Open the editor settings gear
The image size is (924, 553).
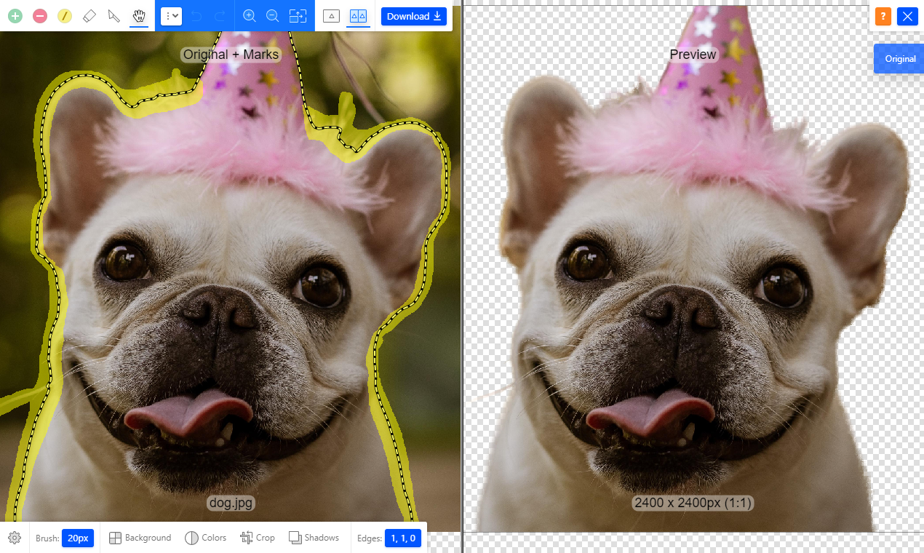tap(13, 538)
